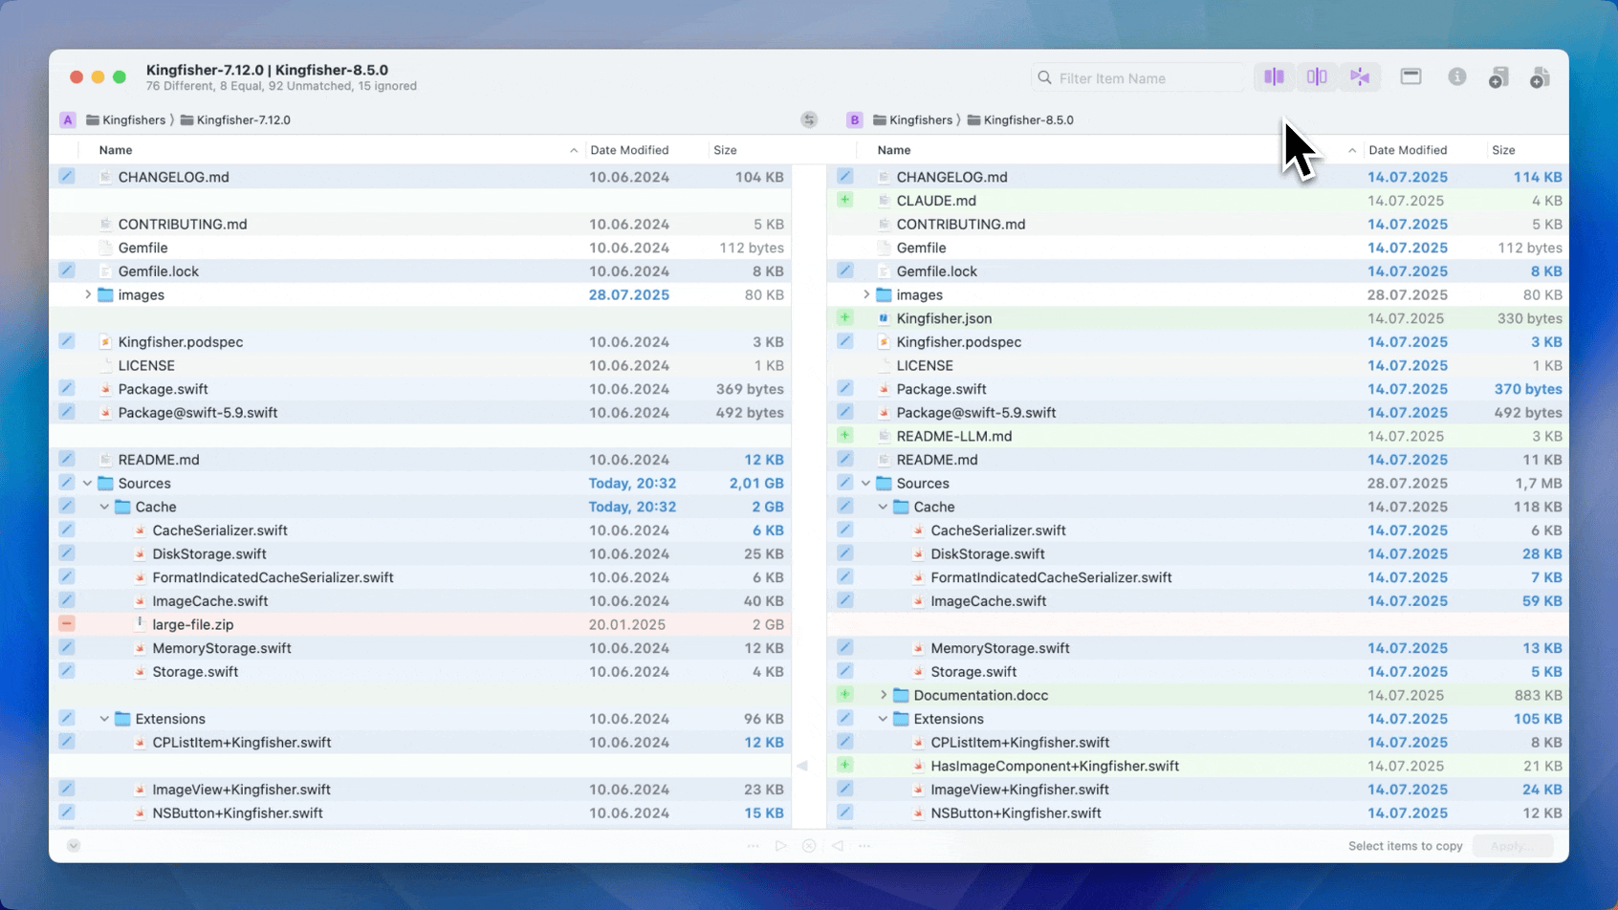Image resolution: width=1618 pixels, height=910 pixels.
Task: Collapse the Cache folder in Kingfisher-7.12.0 pane
Action: coord(105,507)
